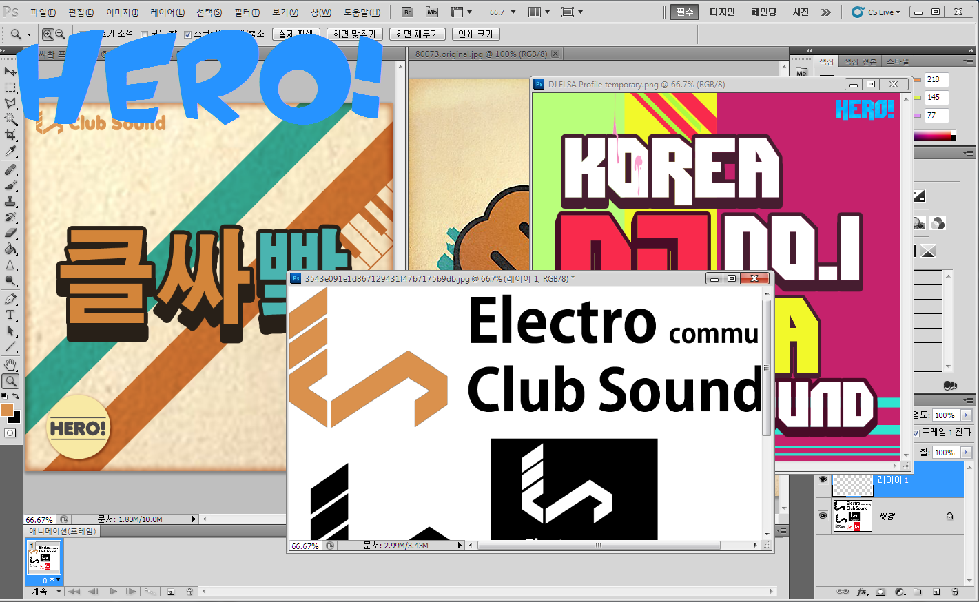Select the Eyedropper tool

click(x=10, y=151)
